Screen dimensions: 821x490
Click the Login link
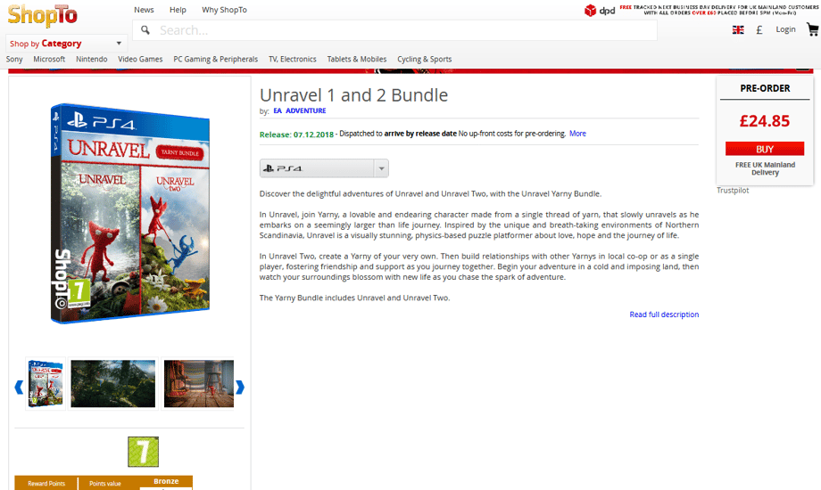785,29
